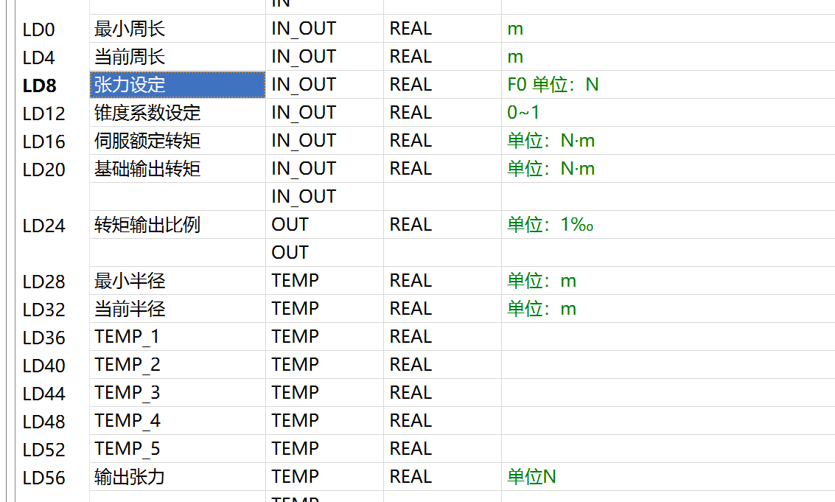Click empty name cell beside lone IN_OUT
The height and width of the screenshot is (502, 835).
coord(178,197)
